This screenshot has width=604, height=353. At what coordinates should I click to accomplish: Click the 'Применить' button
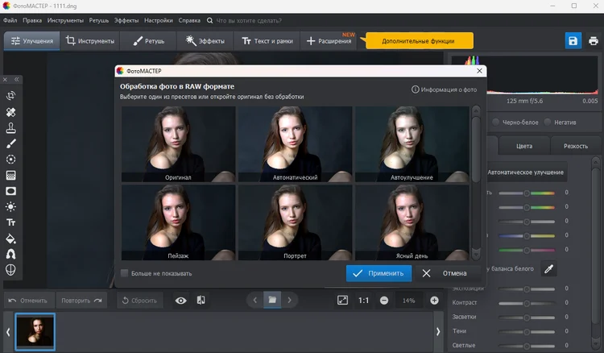point(379,273)
